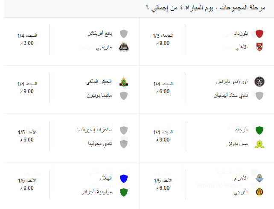
Task: Click the الترجي club crest
Action: [259, 192]
